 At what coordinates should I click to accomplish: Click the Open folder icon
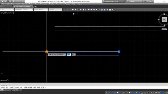(5, 1)
